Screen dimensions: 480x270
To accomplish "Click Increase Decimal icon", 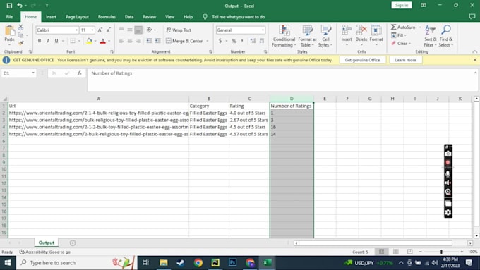I will 253,41.
